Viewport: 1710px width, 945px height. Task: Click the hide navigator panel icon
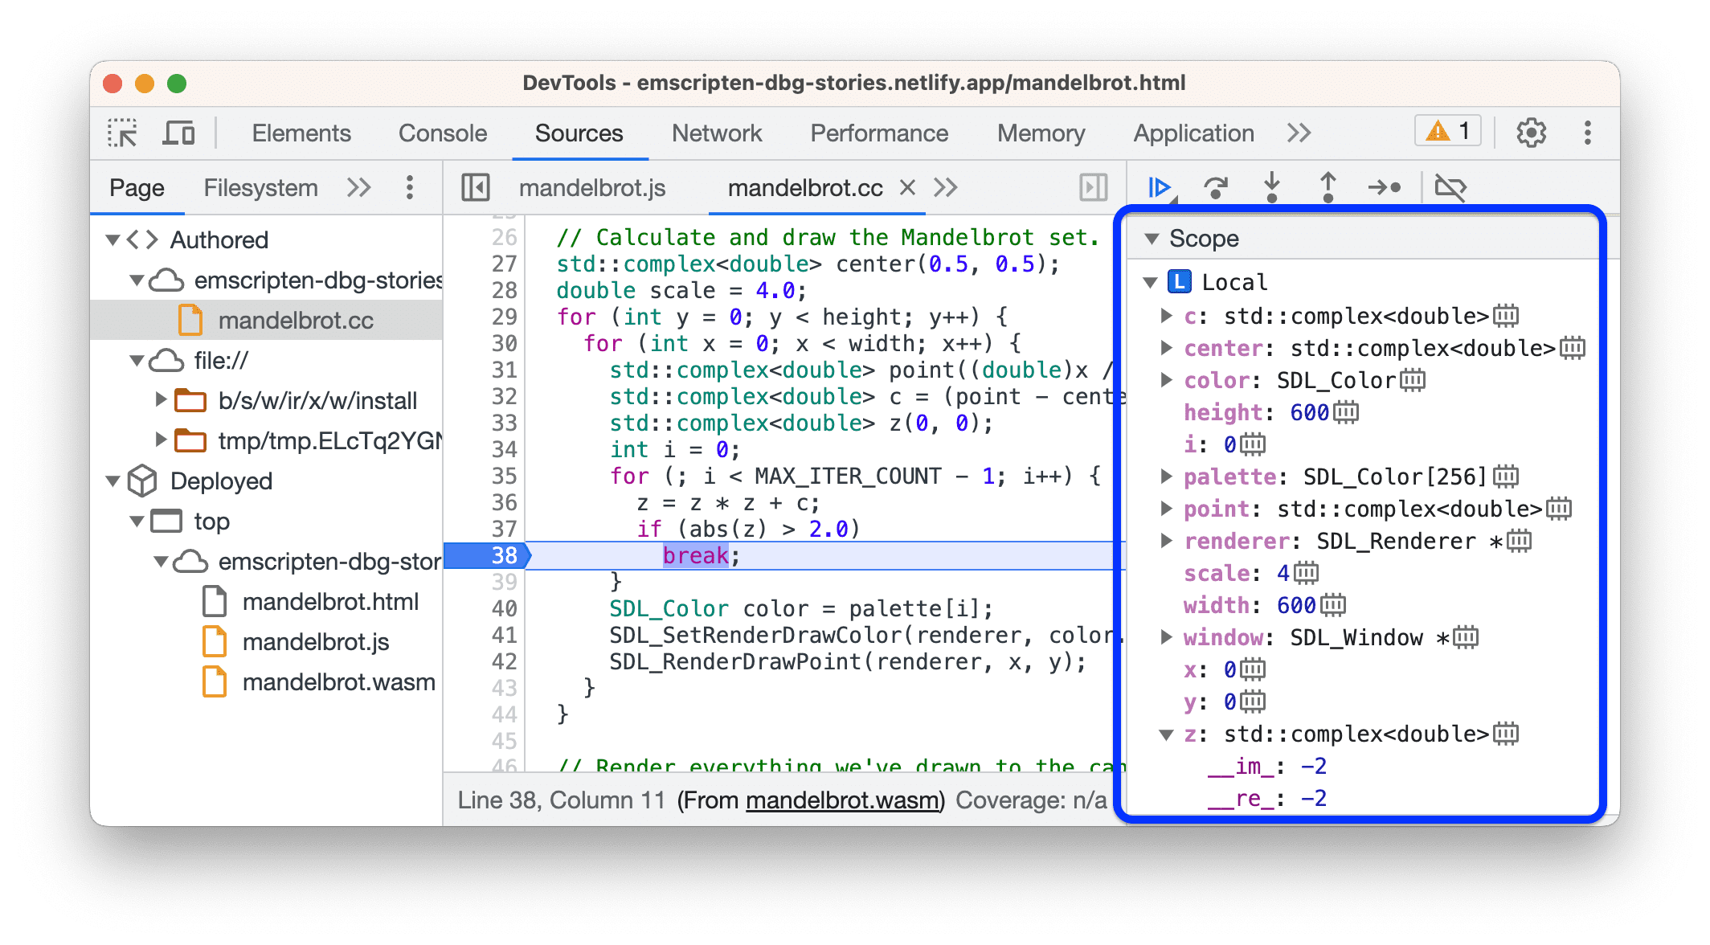pos(476,187)
